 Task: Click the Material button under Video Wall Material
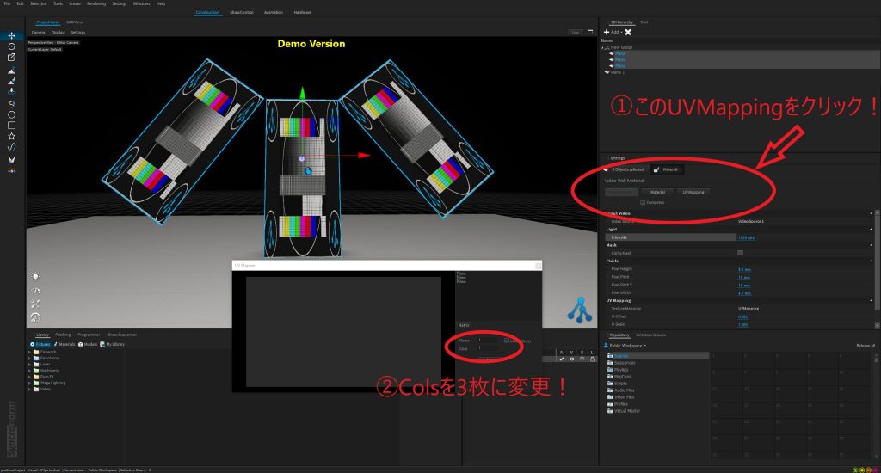657,192
